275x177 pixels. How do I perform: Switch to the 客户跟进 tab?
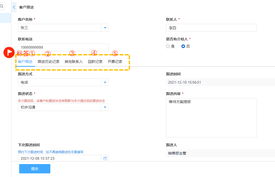25,62
